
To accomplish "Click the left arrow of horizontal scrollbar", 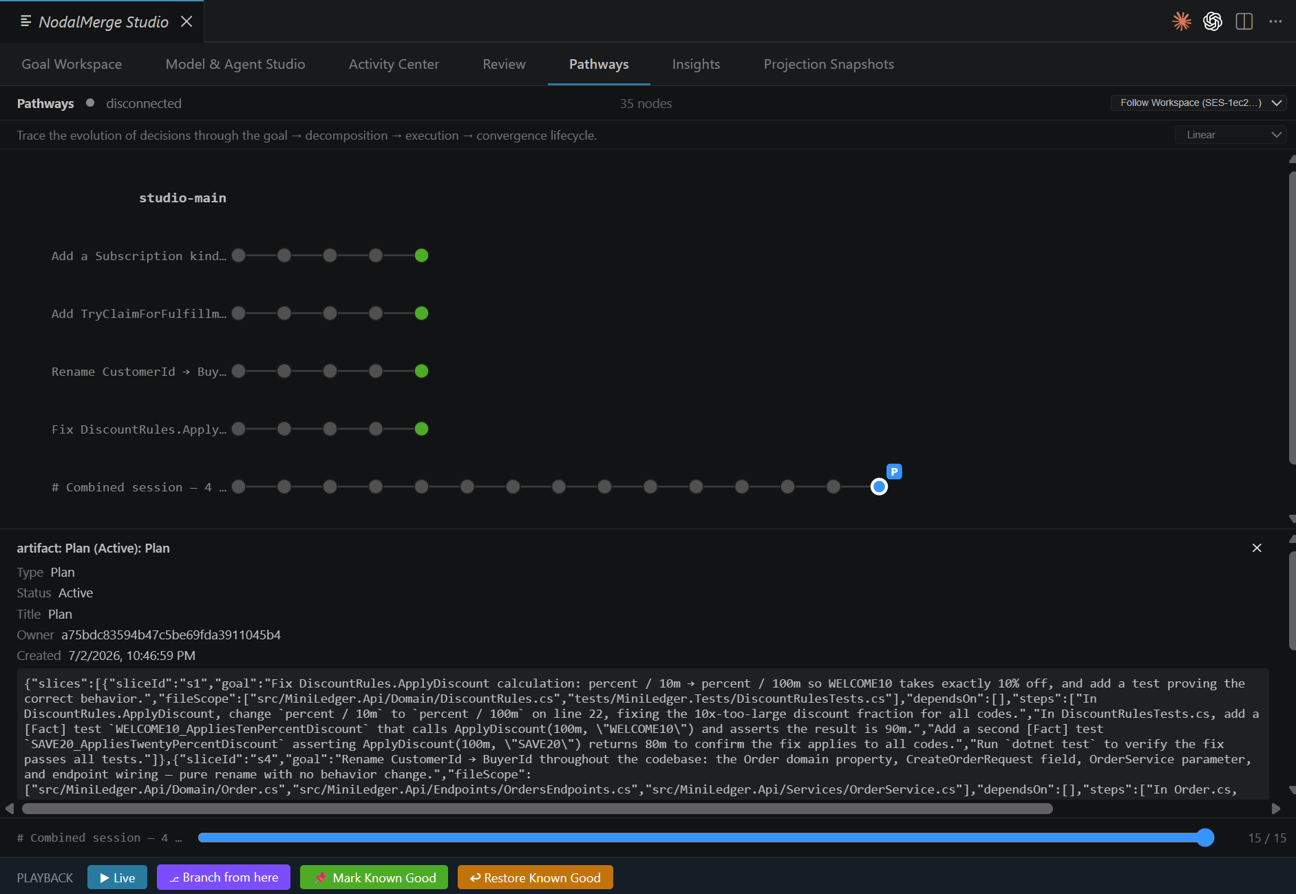I will coord(10,809).
